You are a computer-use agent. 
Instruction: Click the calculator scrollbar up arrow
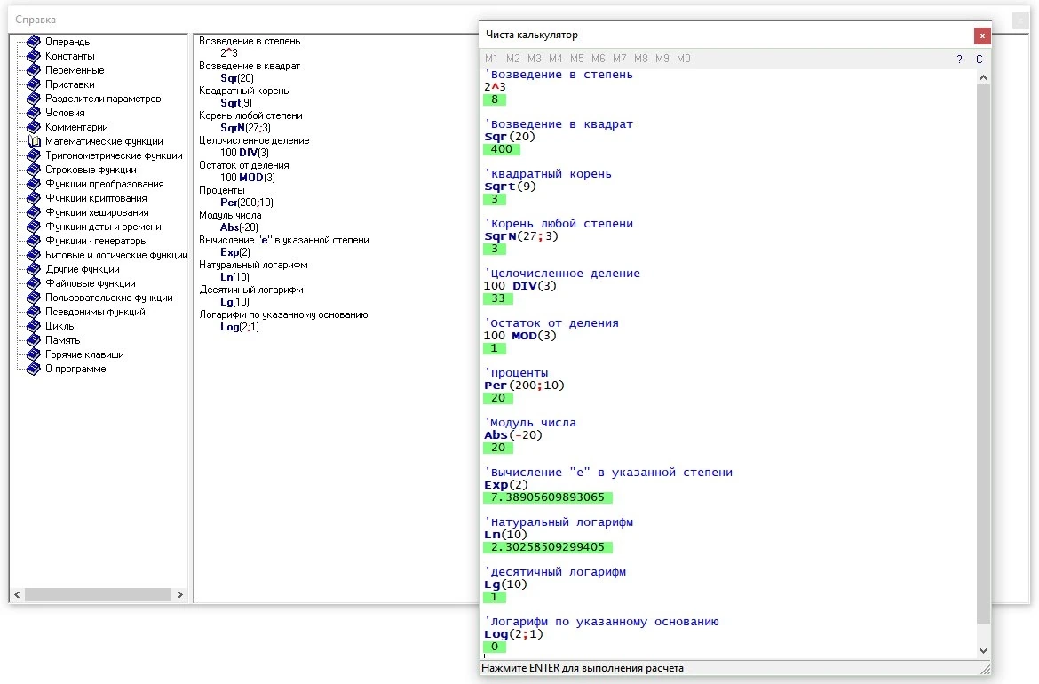[x=983, y=77]
